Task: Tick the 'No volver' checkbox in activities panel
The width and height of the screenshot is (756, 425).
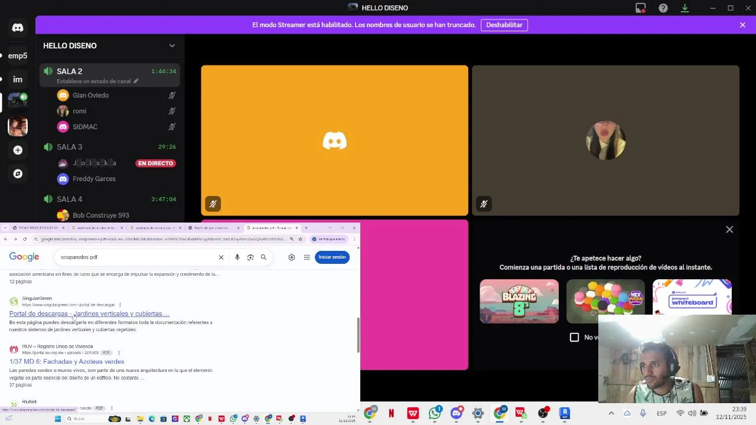Action: 575,337
